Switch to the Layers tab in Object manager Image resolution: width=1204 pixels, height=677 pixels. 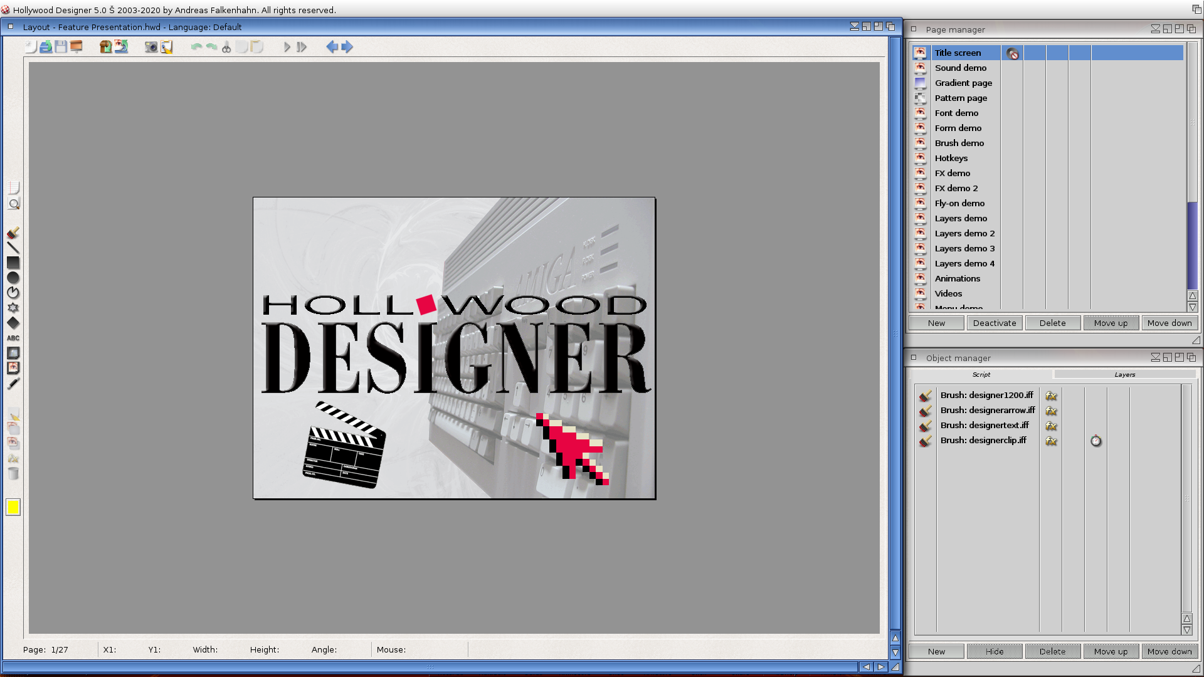pos(1125,374)
